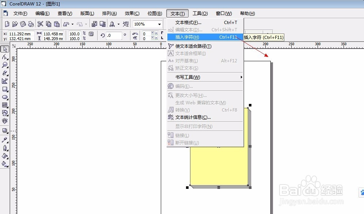This screenshot has height=214, width=364.
Task: Click the y position field 132.421 mm
Action: click(x=21, y=39)
